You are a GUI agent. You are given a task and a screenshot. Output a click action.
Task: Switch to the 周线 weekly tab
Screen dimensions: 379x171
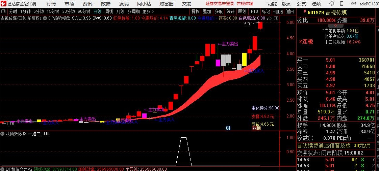pos(109,11)
